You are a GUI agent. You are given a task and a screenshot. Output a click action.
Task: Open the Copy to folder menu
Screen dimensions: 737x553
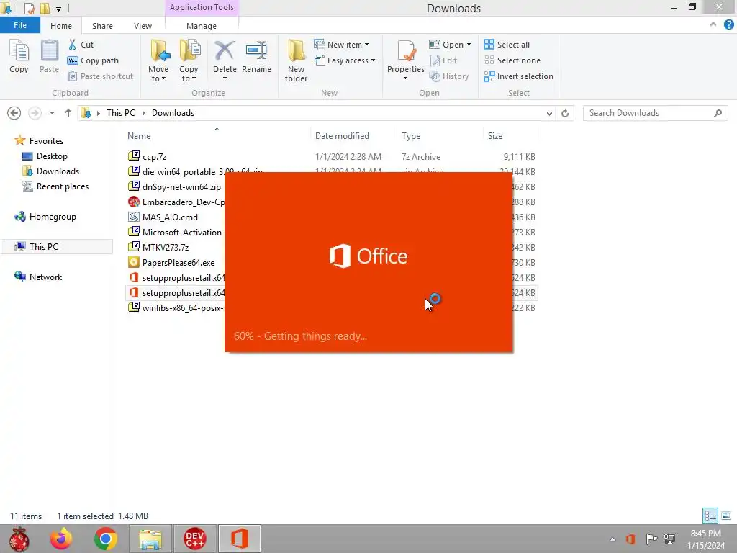point(189,60)
